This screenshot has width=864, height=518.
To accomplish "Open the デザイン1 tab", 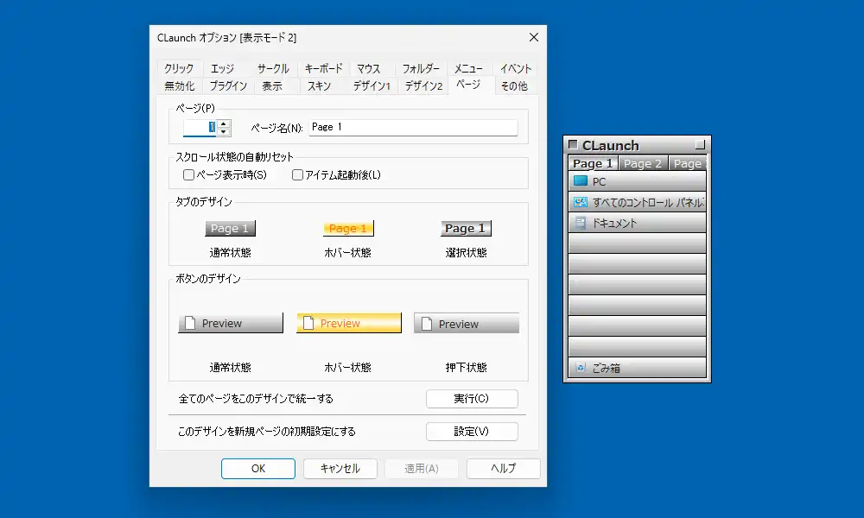I will pos(372,85).
